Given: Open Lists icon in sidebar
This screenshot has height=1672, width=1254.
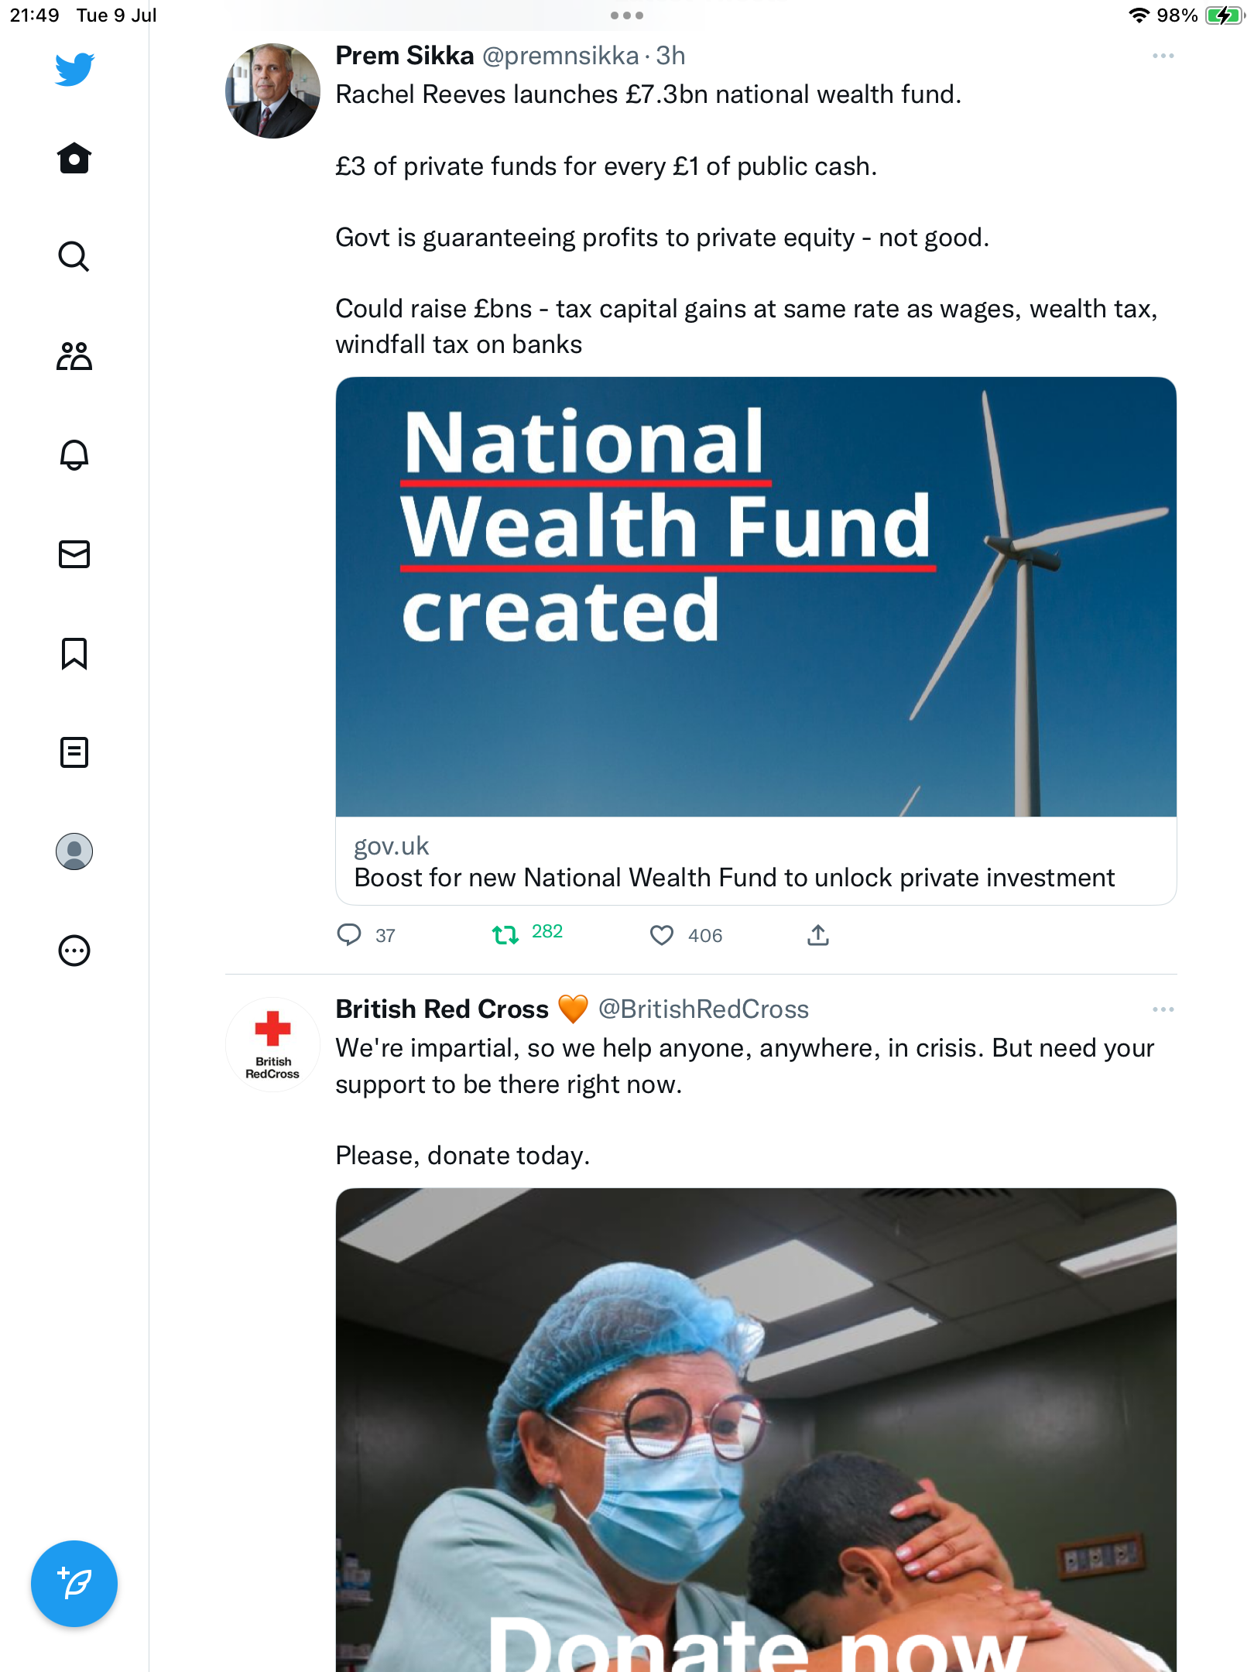Looking at the screenshot, I should tap(74, 752).
